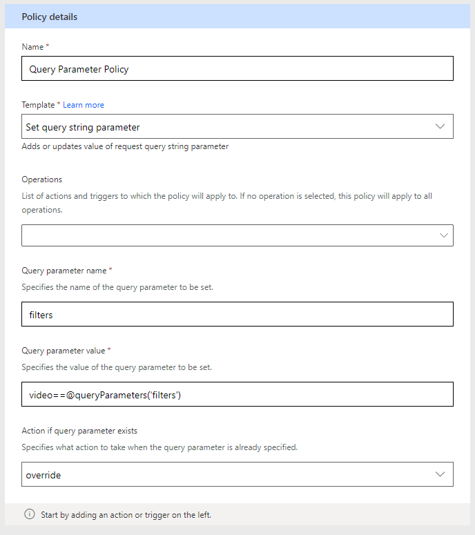
Task: Click the Query parameter name field with filters
Action: pyautogui.click(x=237, y=314)
